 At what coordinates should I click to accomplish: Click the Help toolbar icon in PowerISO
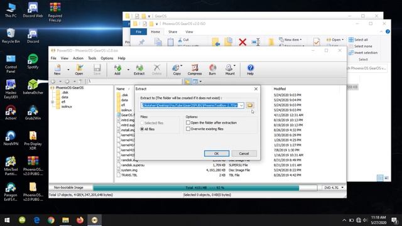[x=250, y=70]
